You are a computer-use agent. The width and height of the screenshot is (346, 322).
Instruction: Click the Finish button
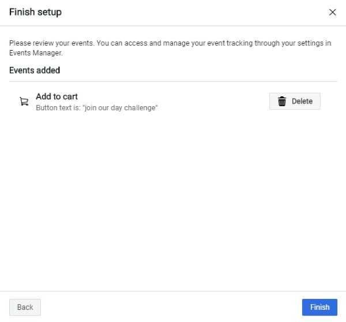pos(319,307)
